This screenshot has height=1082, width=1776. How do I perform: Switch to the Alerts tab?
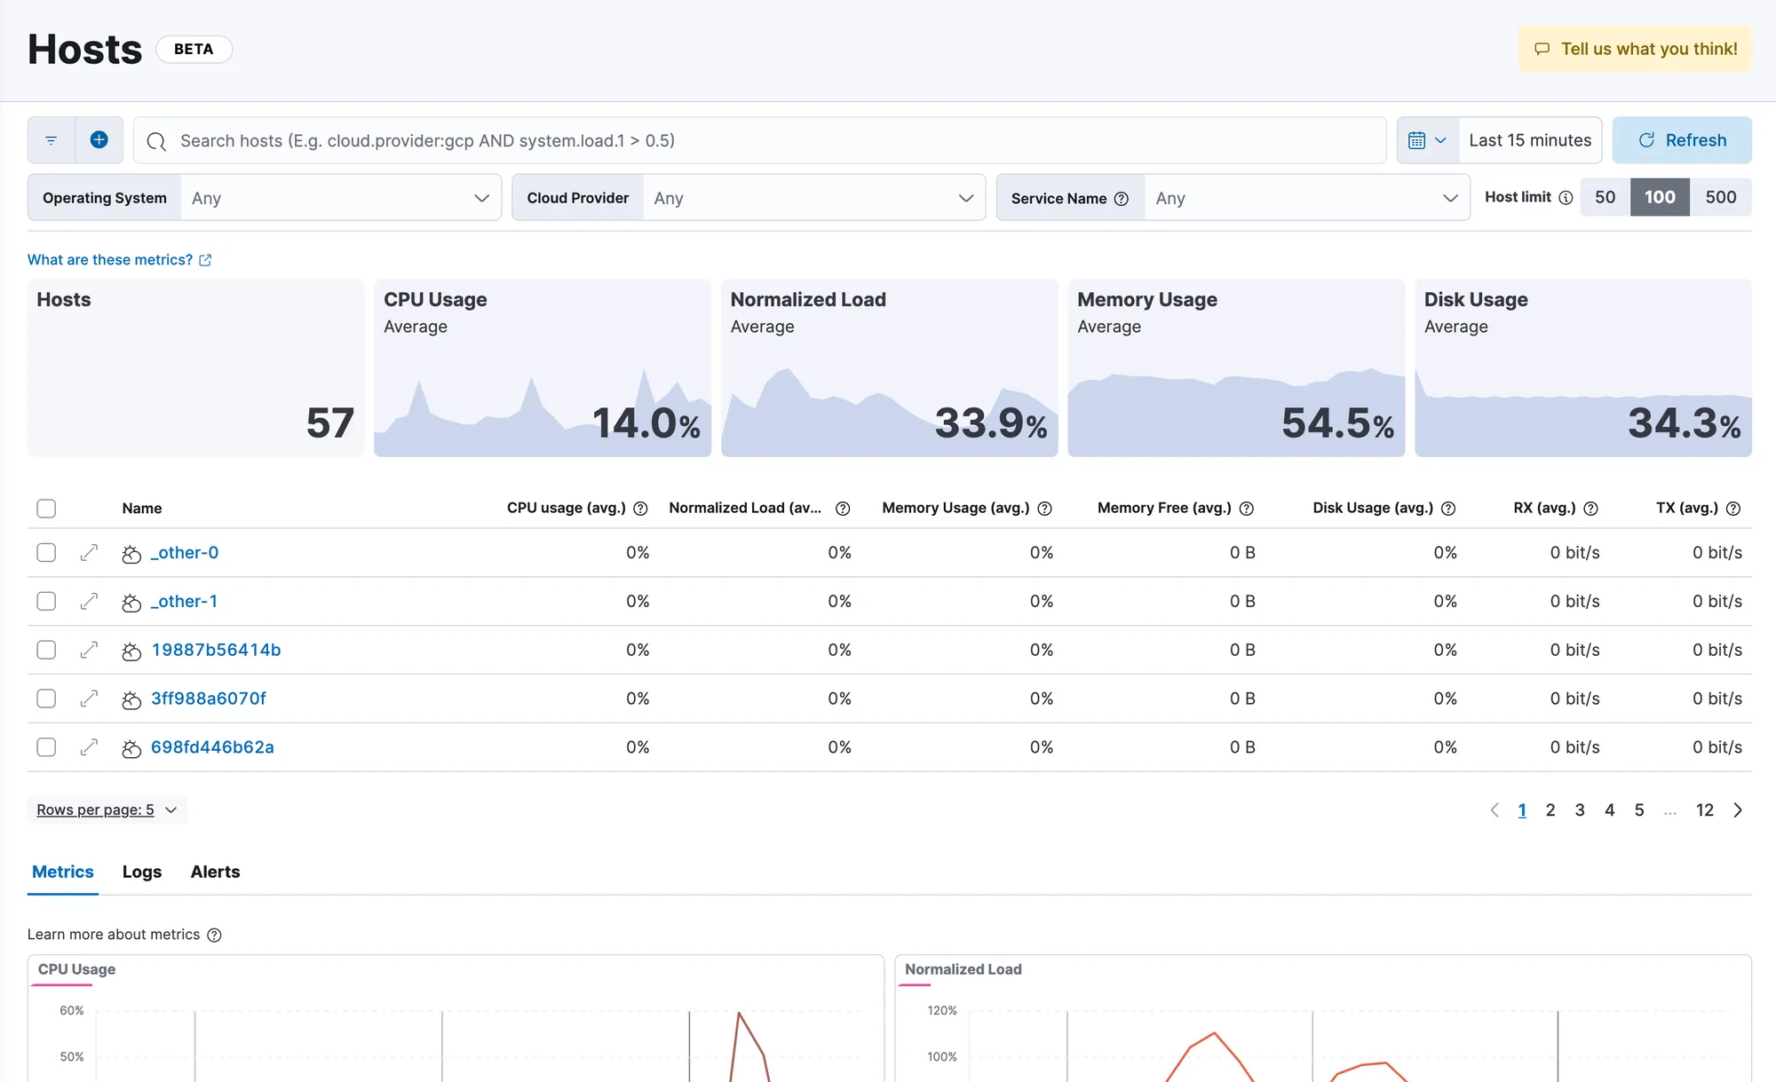[215, 872]
